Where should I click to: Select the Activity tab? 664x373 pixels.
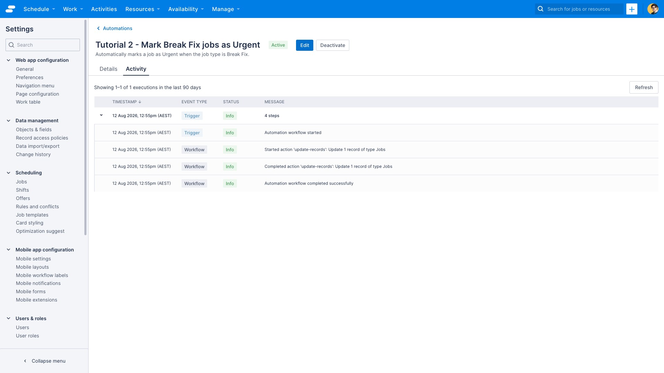click(136, 69)
